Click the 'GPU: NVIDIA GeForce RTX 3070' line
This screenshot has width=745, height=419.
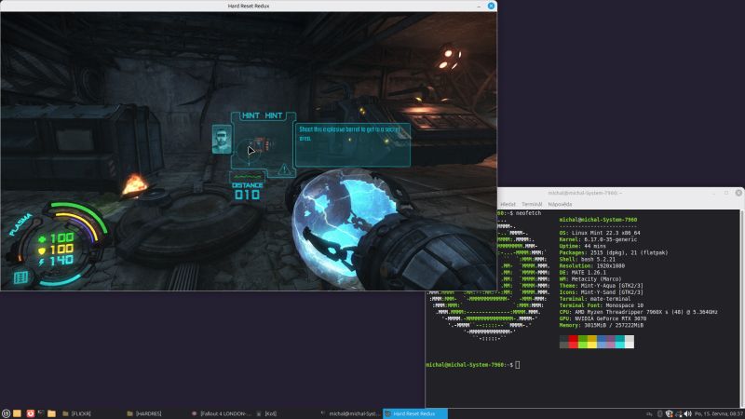[603, 318]
